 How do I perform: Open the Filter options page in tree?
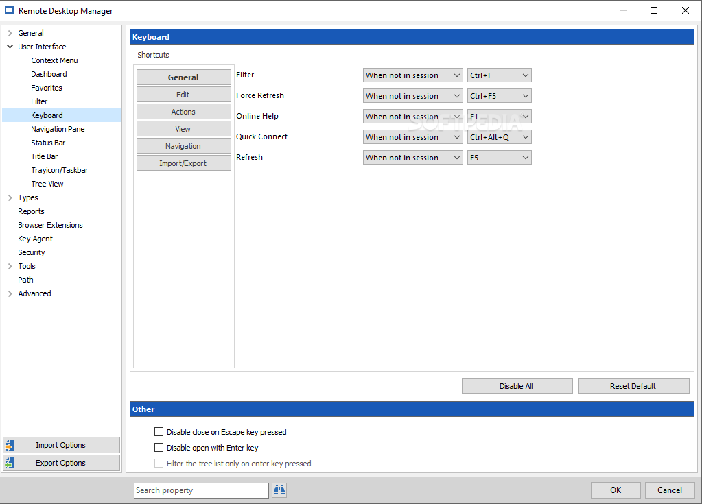click(x=39, y=101)
